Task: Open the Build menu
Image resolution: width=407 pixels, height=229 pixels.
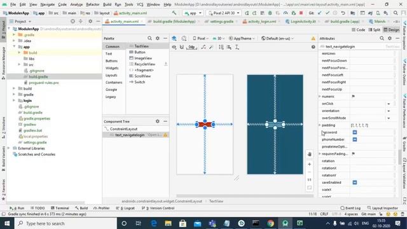Action: 107,4
